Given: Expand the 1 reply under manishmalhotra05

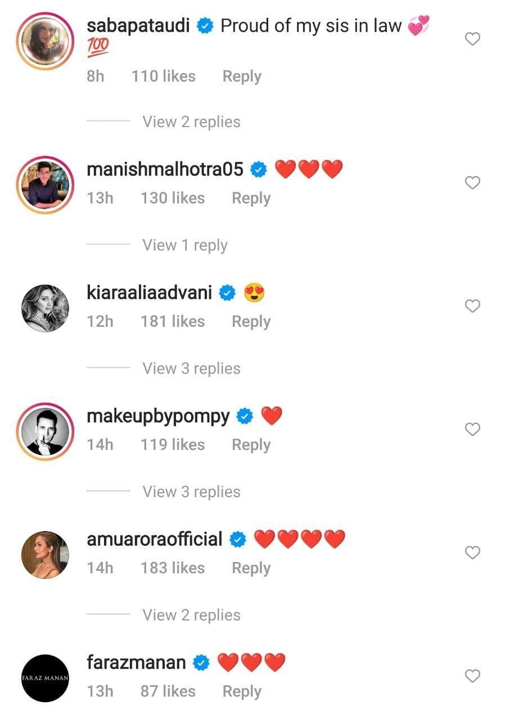Looking at the screenshot, I should tap(185, 245).
